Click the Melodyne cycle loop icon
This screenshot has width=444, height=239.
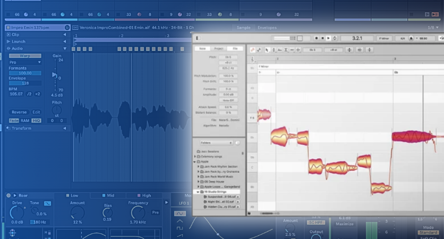click(x=335, y=38)
